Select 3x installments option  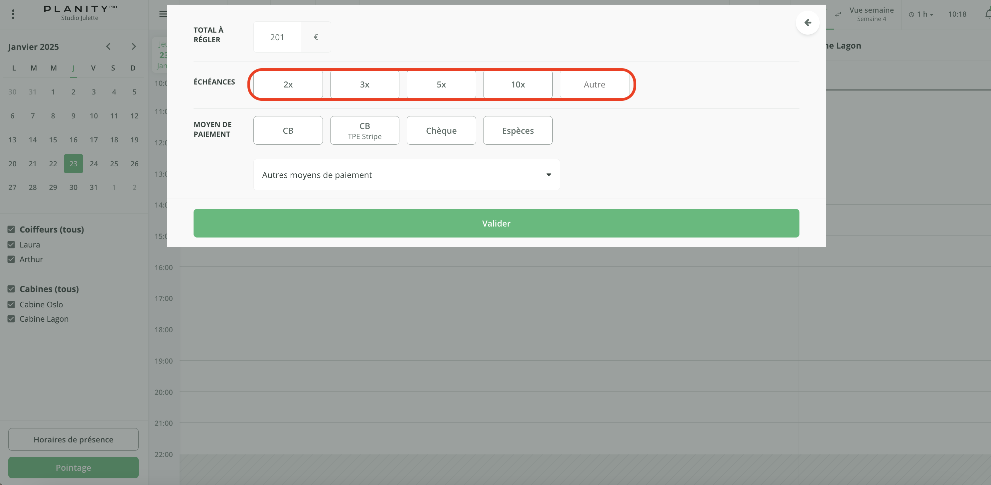(x=364, y=85)
